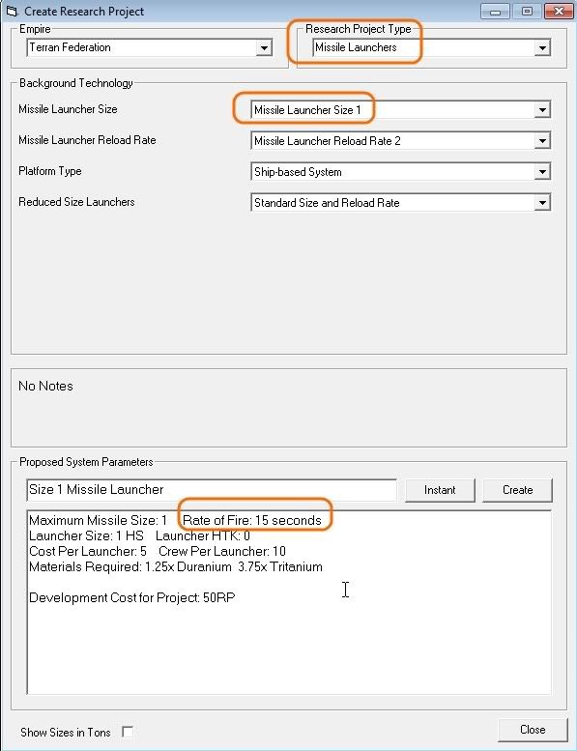Screen dimensions: 577x751
Task: Open the Platform Type dropdown
Action: coord(542,171)
